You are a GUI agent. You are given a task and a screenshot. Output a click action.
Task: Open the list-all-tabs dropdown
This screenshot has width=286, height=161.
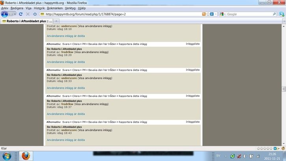pyautogui.click(x=284, y=21)
